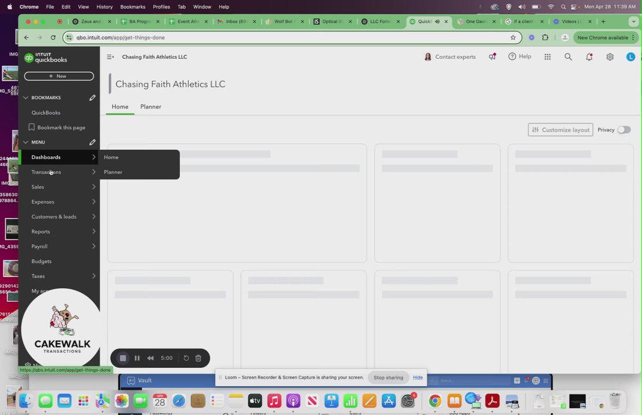Screen dimensions: 642x415
Task: Open the settings gear icon
Action: click(610, 57)
